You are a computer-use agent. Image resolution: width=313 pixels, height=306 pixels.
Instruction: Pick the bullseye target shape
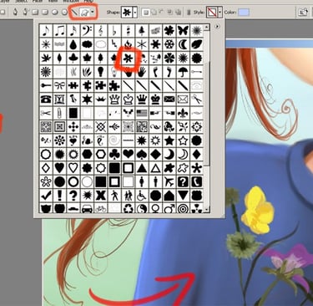click(183, 208)
